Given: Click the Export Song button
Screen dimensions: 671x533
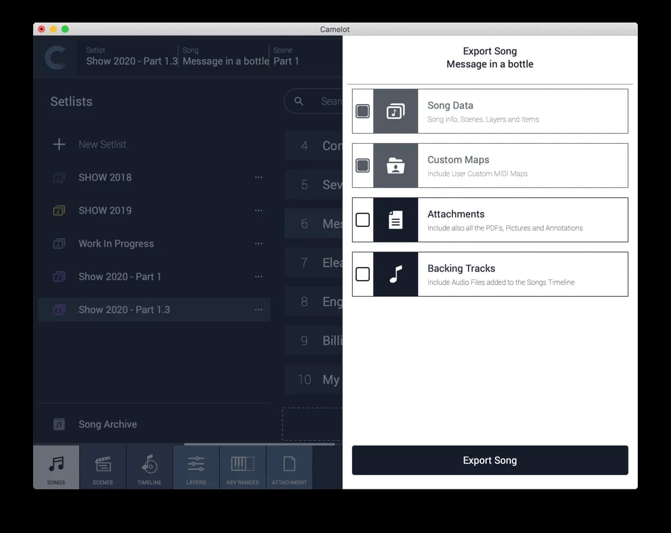Looking at the screenshot, I should [x=490, y=460].
